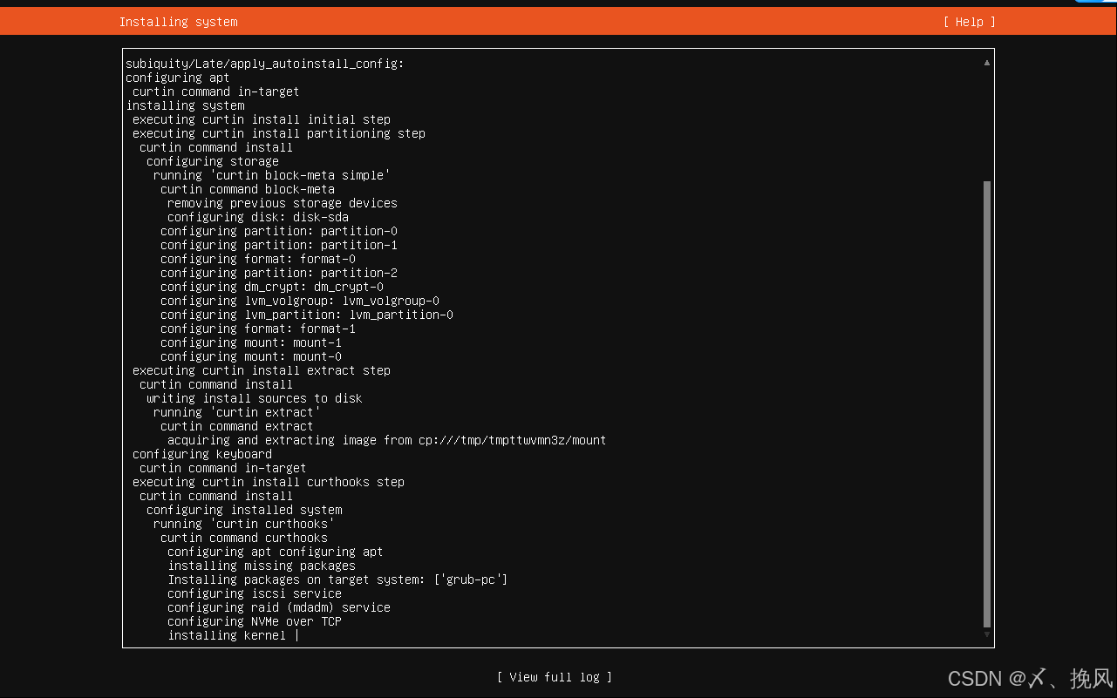Click the 'installing kernel' log line
The height and width of the screenshot is (698, 1117).
227,635
